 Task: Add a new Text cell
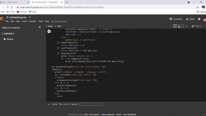tap(58, 26)
